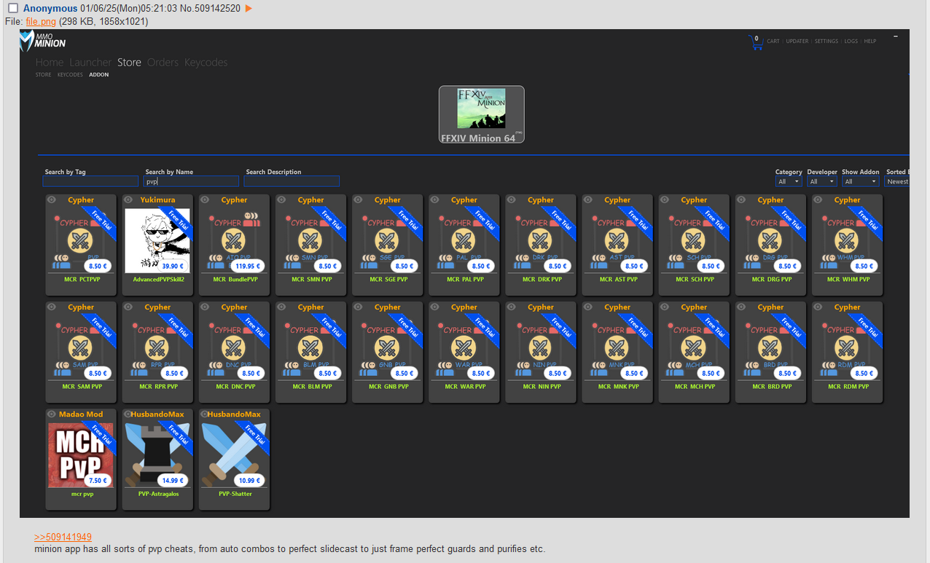930x563 pixels.
Task: Click the 7.50 € price on mcr pvp
Action: (x=98, y=480)
